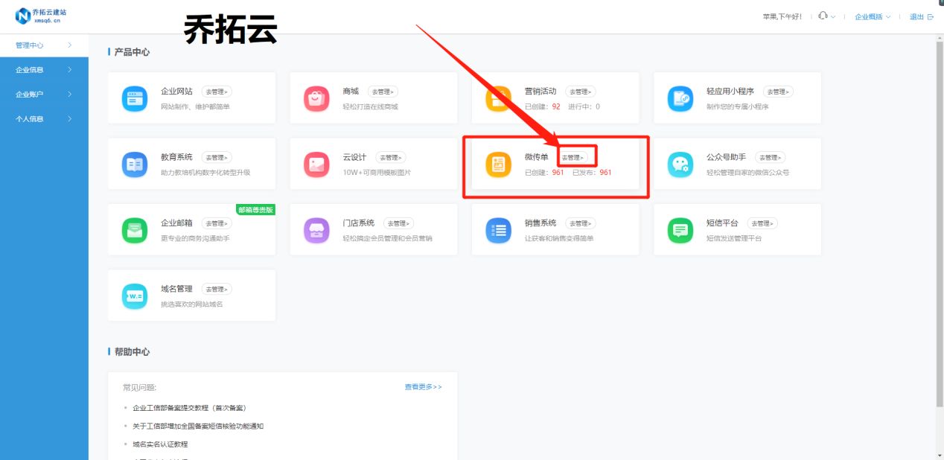Click 让获客和销售变得简单 description text

point(559,238)
